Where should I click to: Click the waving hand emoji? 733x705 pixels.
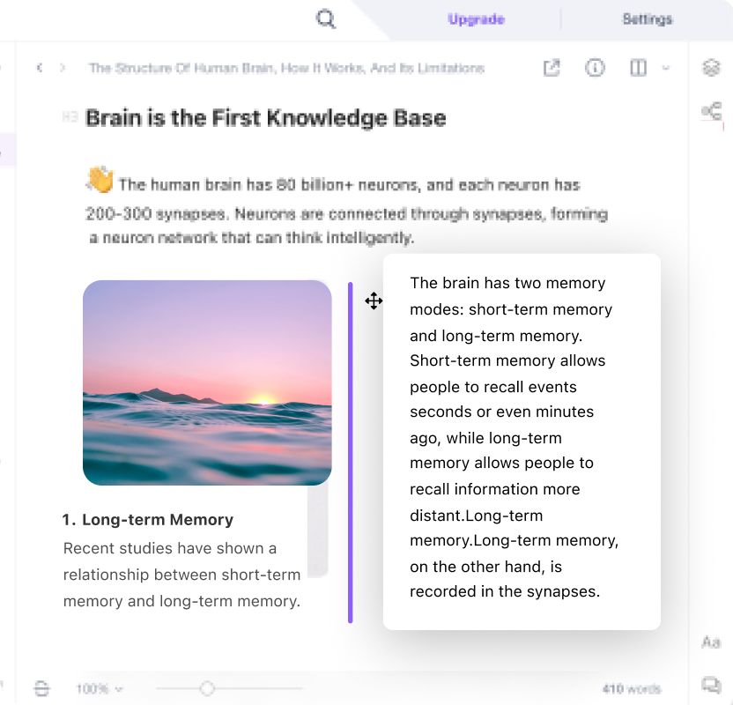[100, 179]
